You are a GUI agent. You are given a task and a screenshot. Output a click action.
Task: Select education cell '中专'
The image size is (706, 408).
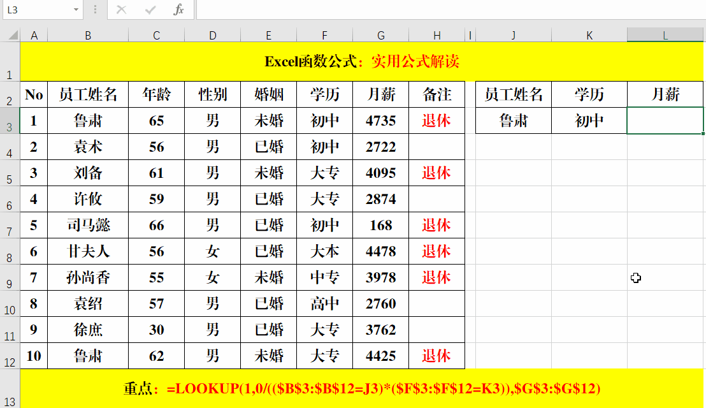(x=324, y=277)
